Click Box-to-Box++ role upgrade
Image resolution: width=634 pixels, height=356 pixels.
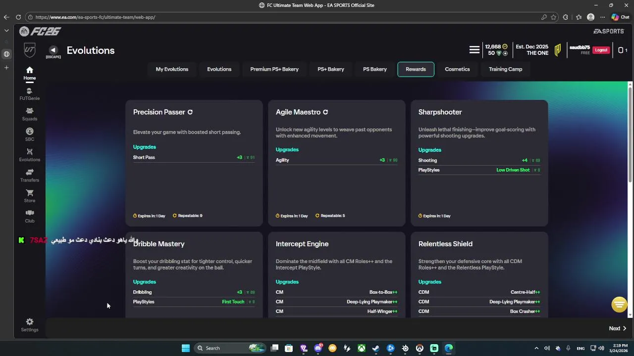point(383,292)
